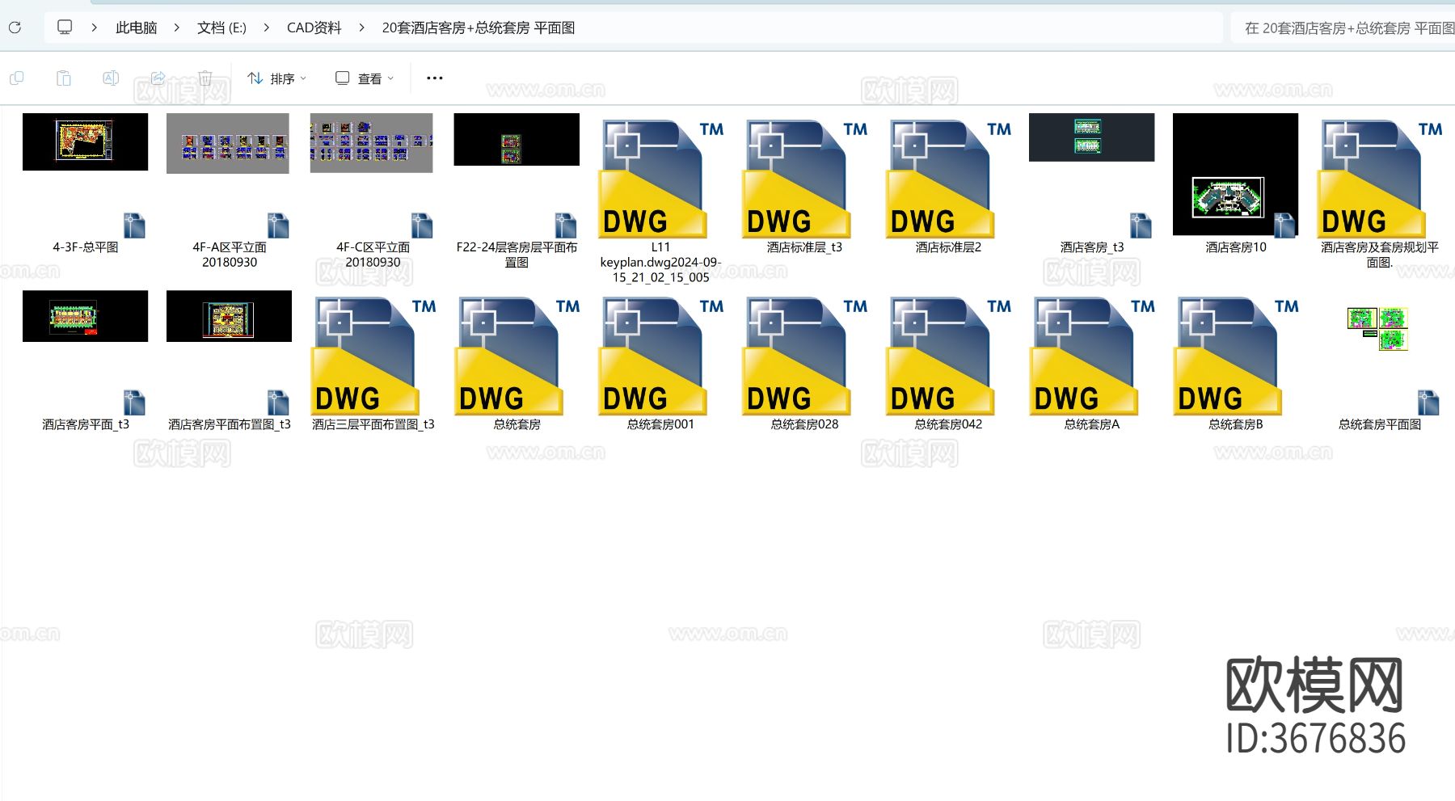Click the 总统套房A file name label
Screen dimensions: 1455x801
[x=1092, y=424]
